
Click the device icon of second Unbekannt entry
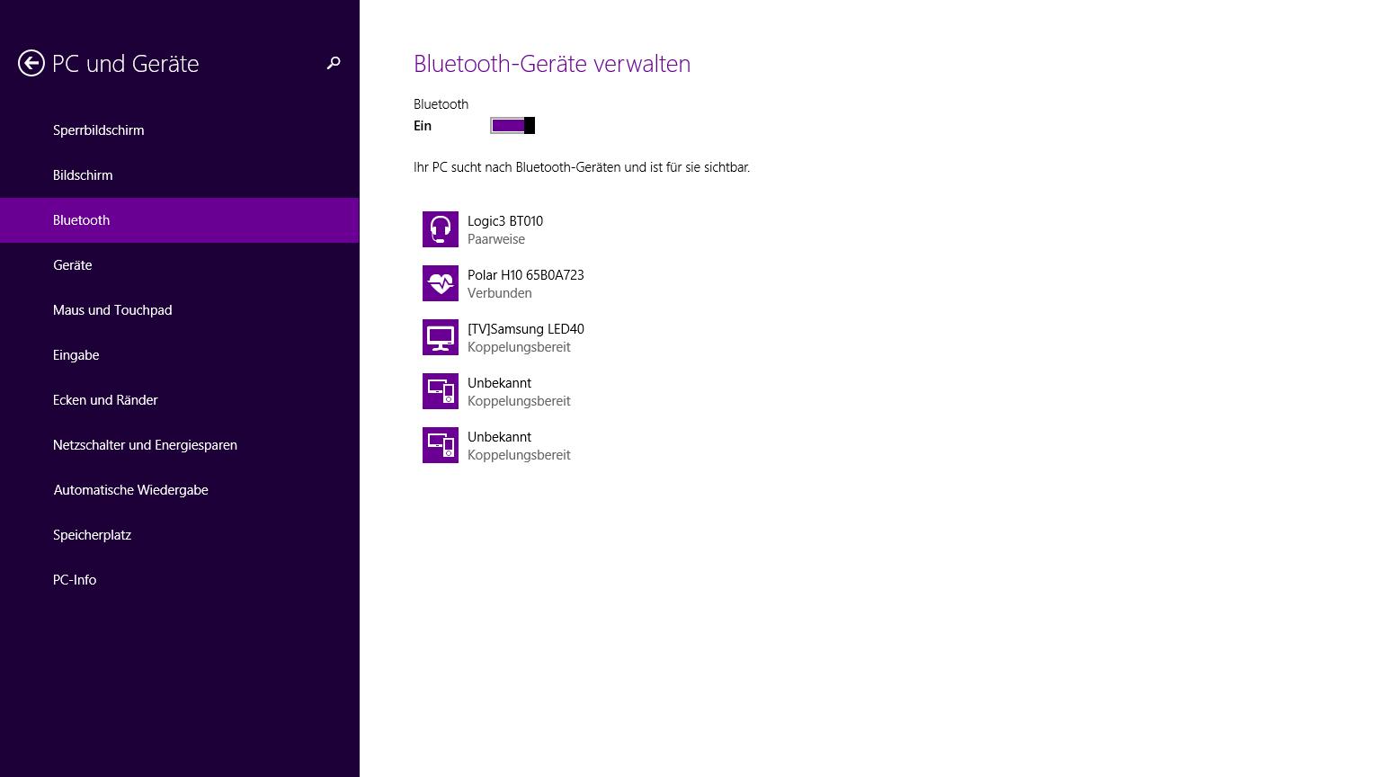441,445
